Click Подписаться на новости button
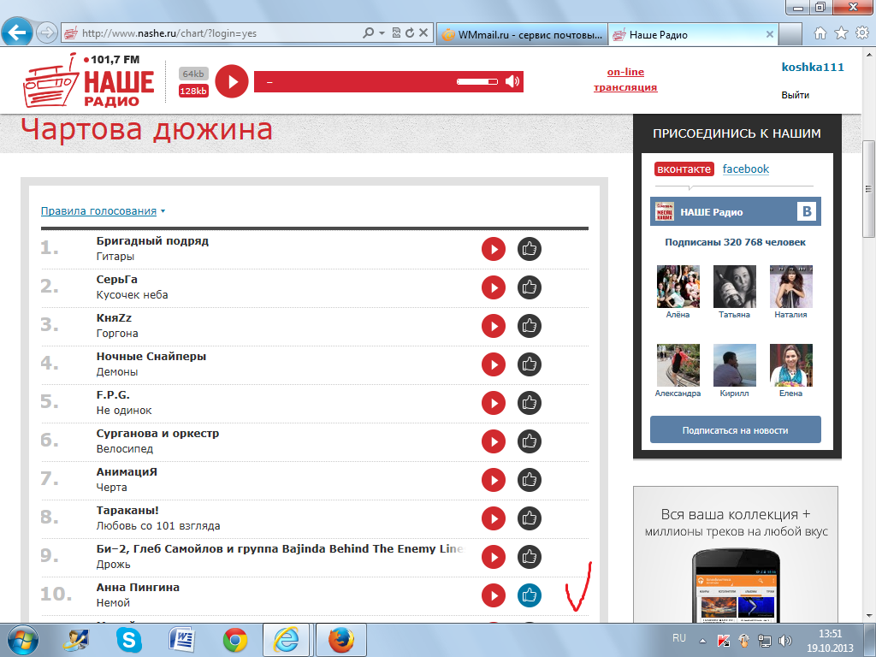Image resolution: width=876 pixels, height=657 pixels. (x=735, y=430)
